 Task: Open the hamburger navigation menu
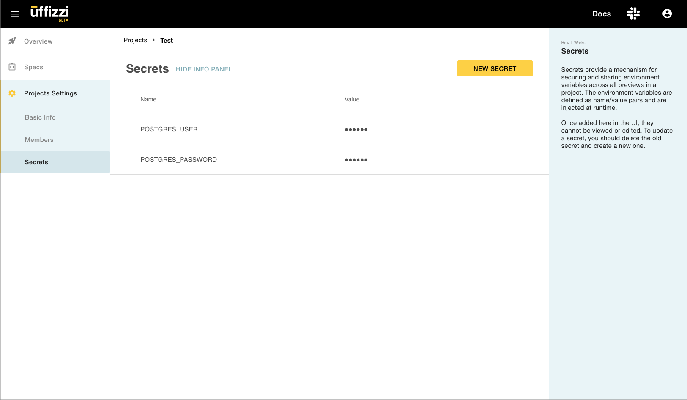15,14
